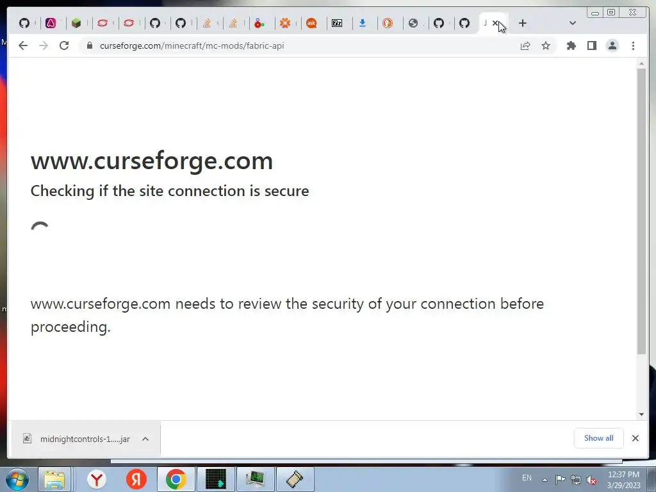656x492 pixels.
Task: Open the Ask Ubuntu tab
Action: [311, 23]
